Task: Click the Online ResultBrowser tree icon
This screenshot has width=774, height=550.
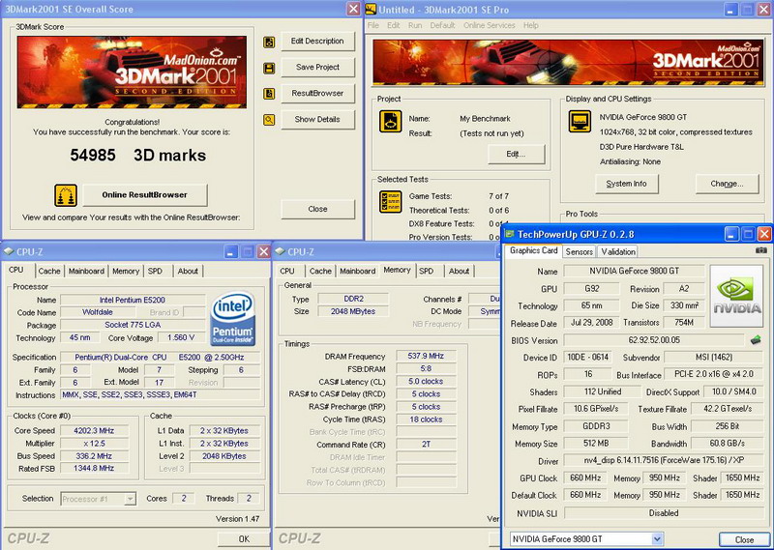Action: (x=66, y=195)
